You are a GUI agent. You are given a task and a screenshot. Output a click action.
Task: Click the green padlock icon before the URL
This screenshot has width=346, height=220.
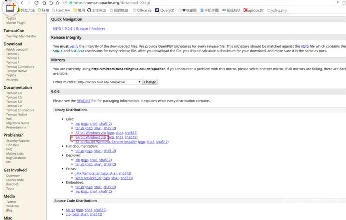click(71, 3)
